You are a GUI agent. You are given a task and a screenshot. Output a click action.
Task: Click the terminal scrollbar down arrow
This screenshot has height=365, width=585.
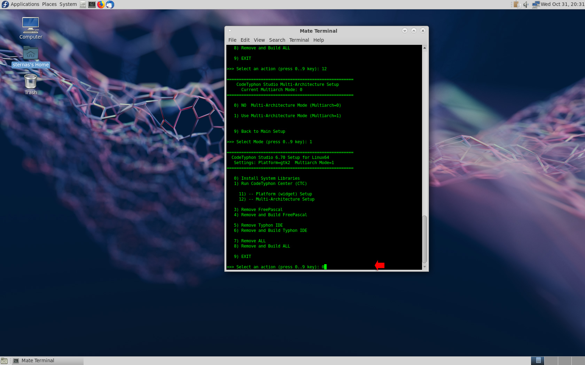(424, 267)
